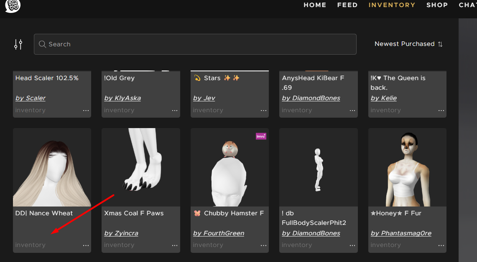Viewport: 477px width, 262px height.
Task: Click the IMVU logo
Action: (13, 5)
